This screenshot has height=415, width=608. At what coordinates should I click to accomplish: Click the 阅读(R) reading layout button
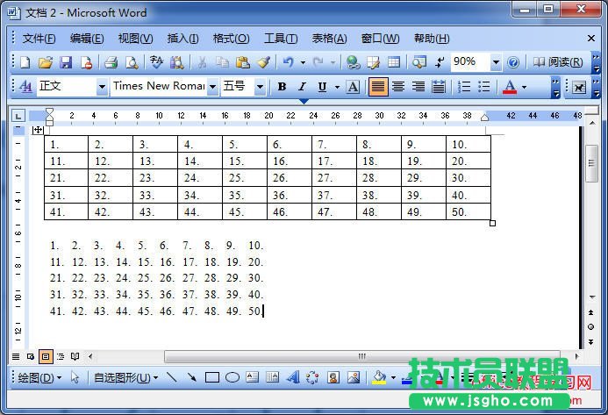pos(558,62)
